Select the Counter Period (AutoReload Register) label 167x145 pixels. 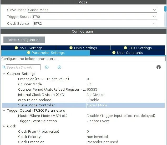pos(52,90)
